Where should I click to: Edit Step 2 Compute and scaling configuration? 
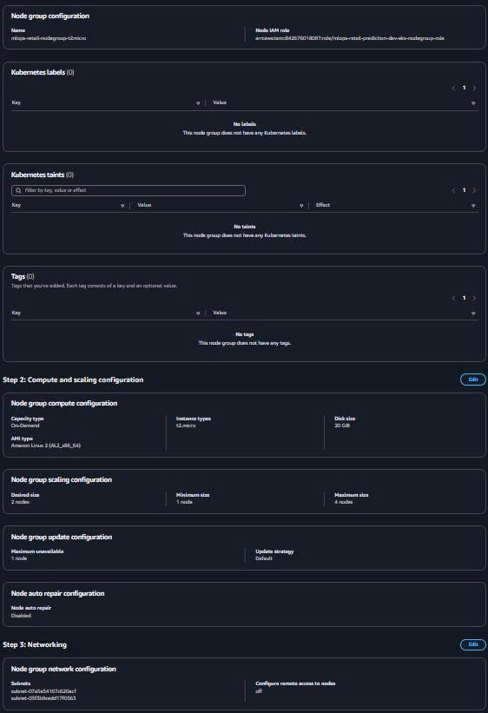473,380
